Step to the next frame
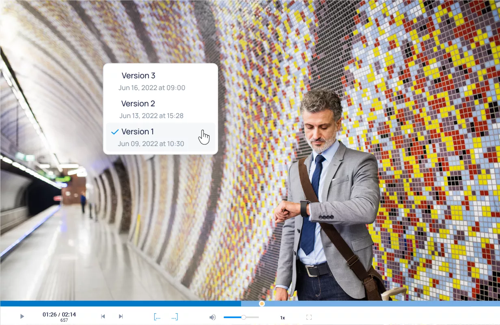 coord(121,316)
